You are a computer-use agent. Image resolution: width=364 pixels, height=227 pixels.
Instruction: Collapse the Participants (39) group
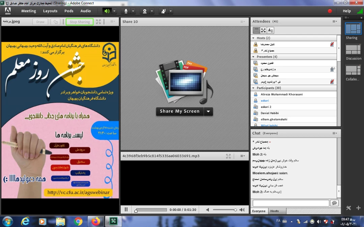tap(253, 88)
